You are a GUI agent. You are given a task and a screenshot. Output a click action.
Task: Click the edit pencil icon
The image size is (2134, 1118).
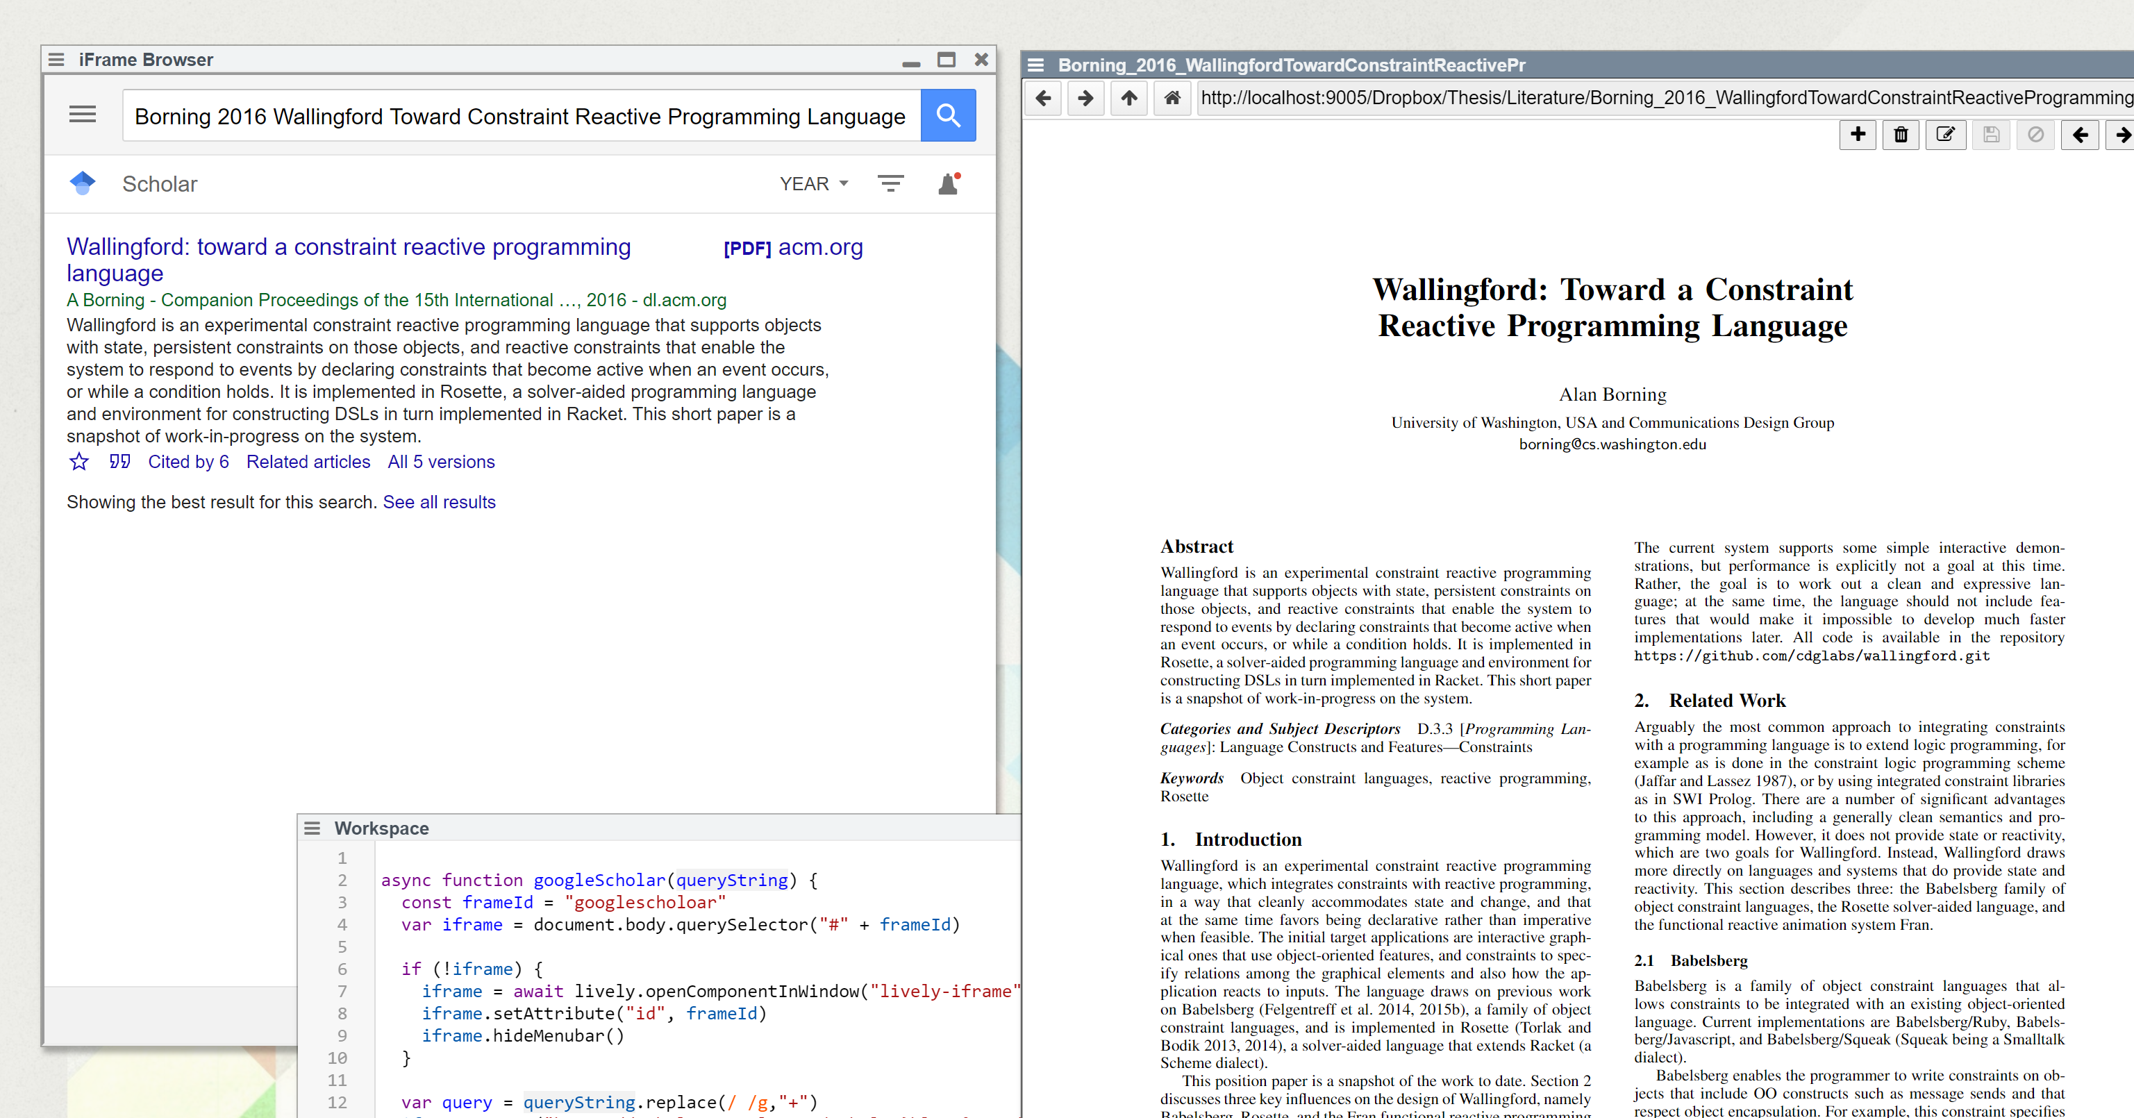tap(1945, 134)
